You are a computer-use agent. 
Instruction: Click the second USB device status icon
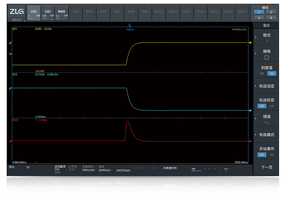(210, 170)
